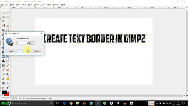Open Microsoft Edge from taskbar
This screenshot has width=188, height=106.
tap(64, 103)
